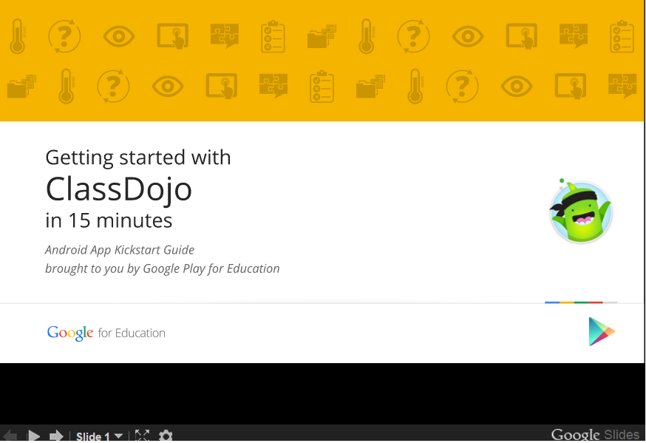
Task: Click the grayed previous slide arrow
Action: point(9,436)
